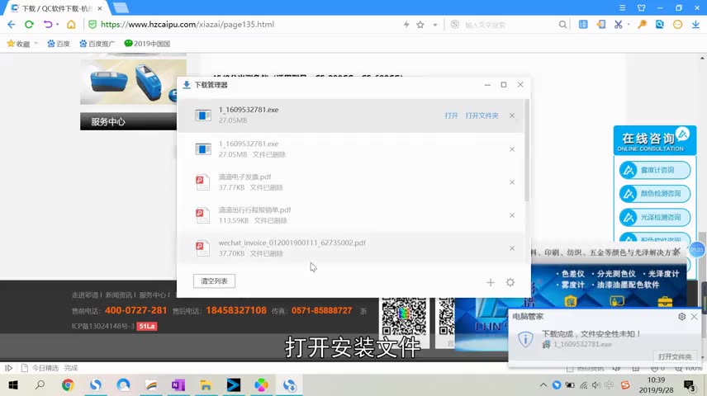Image resolution: width=707 pixels, height=396 pixels.
Task: Reload the page with the green refresh icon
Action: (29, 24)
